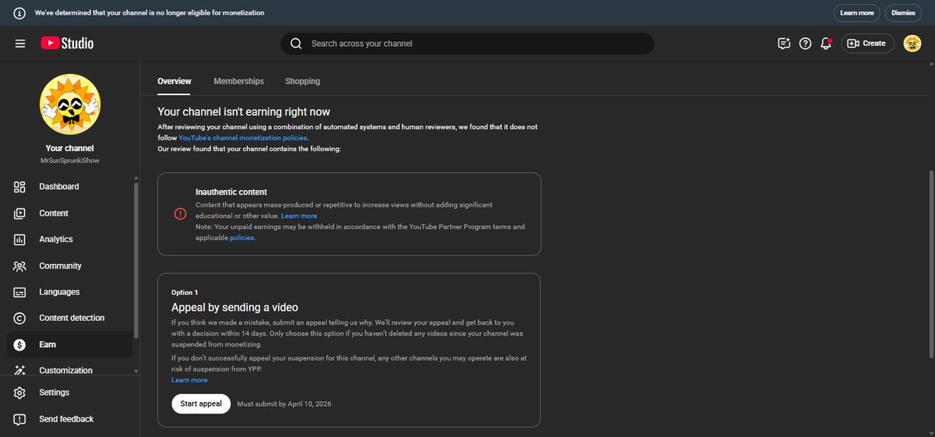Viewport: 935px width, 437px height.
Task: Open the help question mark icon
Action: (x=806, y=44)
